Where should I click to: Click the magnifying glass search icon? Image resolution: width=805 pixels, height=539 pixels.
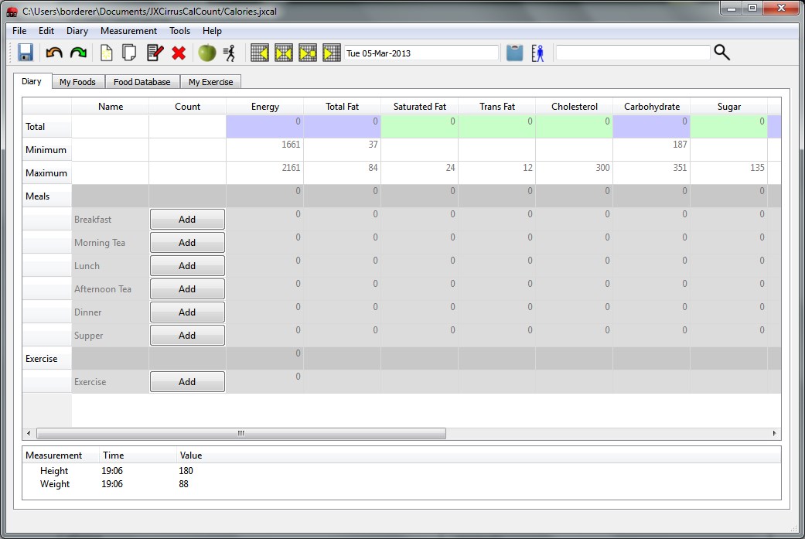click(721, 53)
